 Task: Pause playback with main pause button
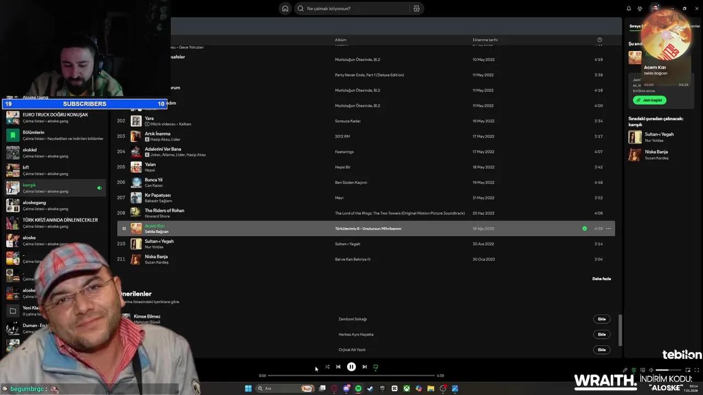[x=351, y=367]
